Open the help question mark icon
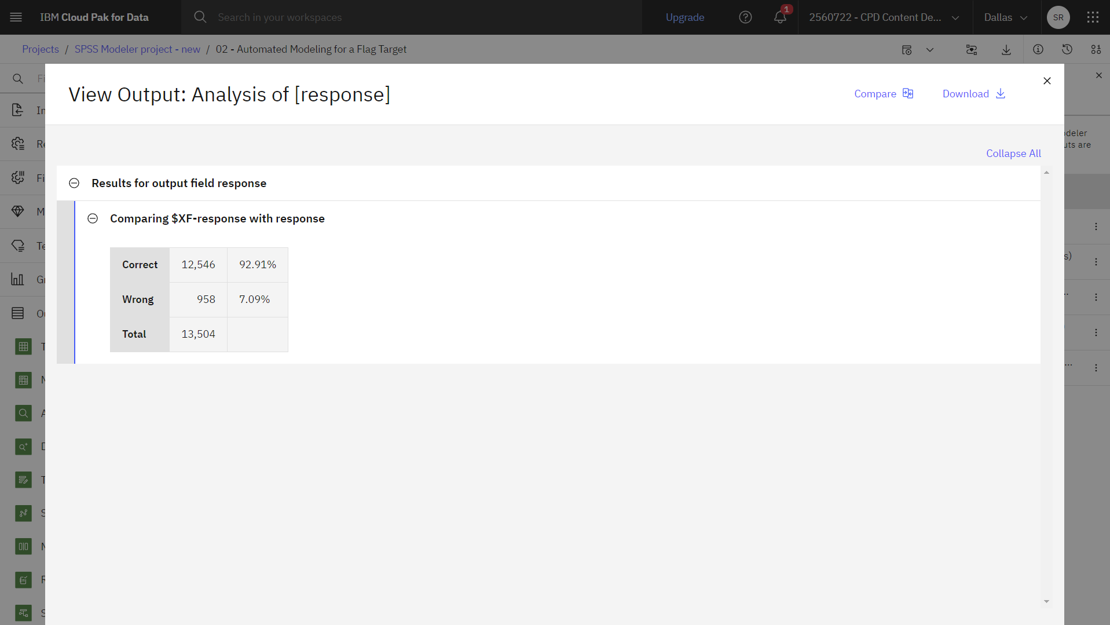This screenshot has width=1110, height=625. (745, 17)
